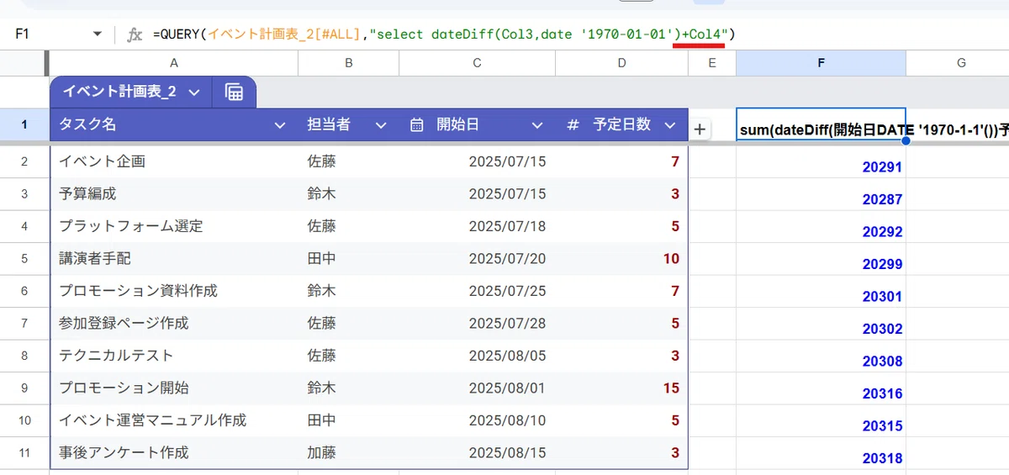Image resolution: width=1009 pixels, height=475 pixels.
Task: Select column F header
Action: pos(821,63)
